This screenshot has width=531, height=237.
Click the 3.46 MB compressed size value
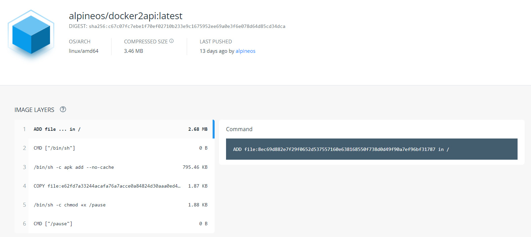click(x=133, y=51)
